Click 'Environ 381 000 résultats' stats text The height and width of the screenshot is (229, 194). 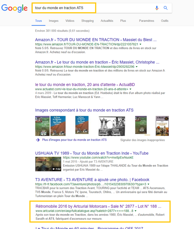tap(62, 31)
